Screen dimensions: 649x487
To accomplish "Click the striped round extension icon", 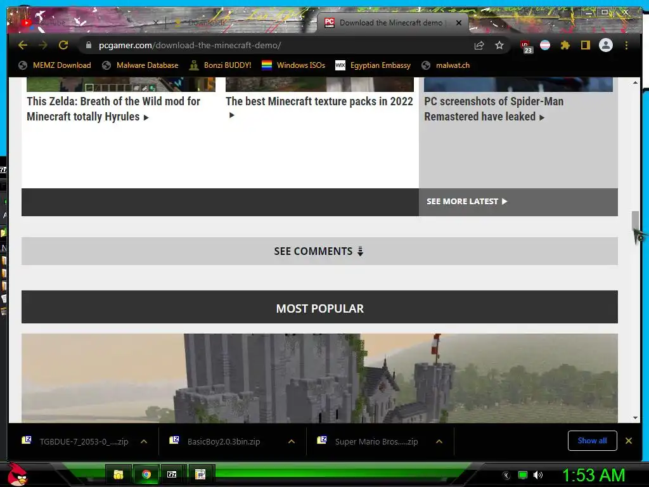I will tap(545, 45).
